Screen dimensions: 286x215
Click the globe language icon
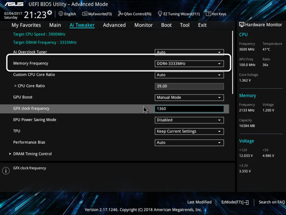(x=61, y=14)
